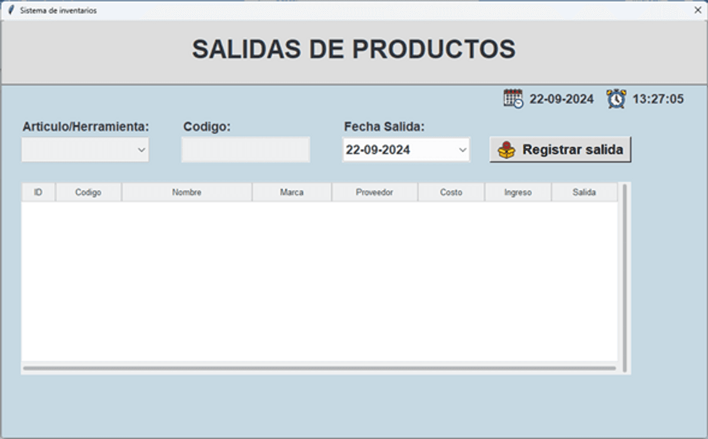This screenshot has height=439, width=708.
Task: Click the table's vertical scrollbar
Action: [x=624, y=277]
